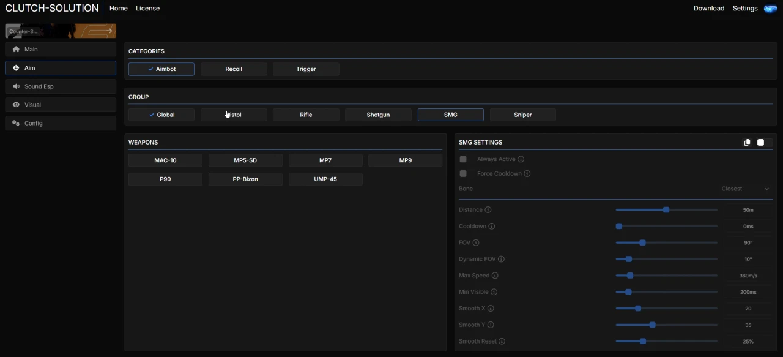Click info icon next to Force Cooldown

pos(527,174)
